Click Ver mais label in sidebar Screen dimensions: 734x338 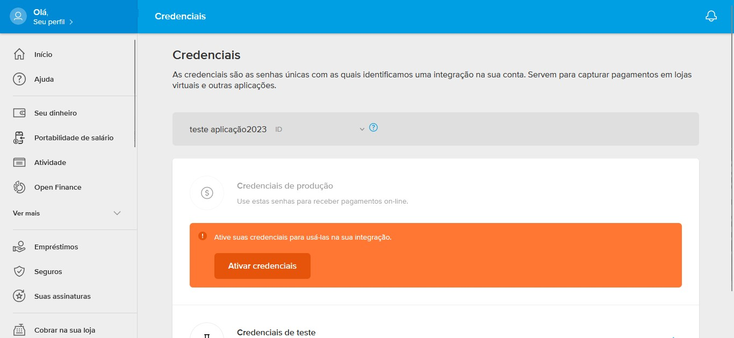pyautogui.click(x=26, y=213)
